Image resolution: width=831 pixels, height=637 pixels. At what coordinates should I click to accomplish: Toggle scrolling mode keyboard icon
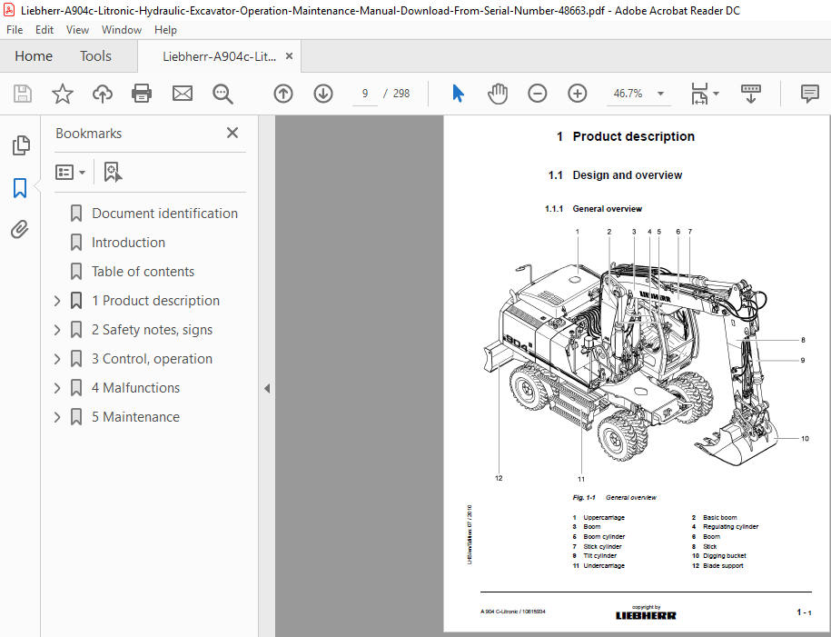click(x=750, y=94)
